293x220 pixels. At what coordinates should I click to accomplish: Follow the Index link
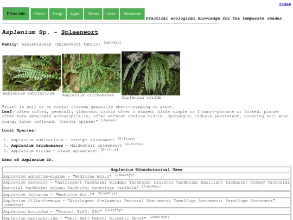pos(285,4)
